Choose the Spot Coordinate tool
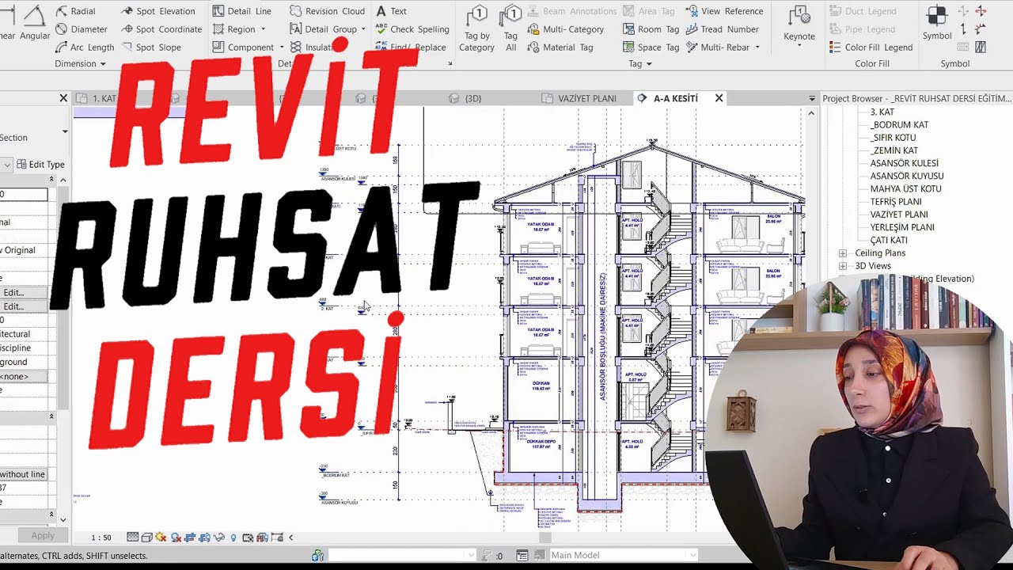 pyautogui.click(x=161, y=29)
